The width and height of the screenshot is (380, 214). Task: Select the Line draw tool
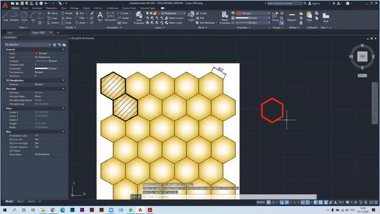[x=6, y=16]
